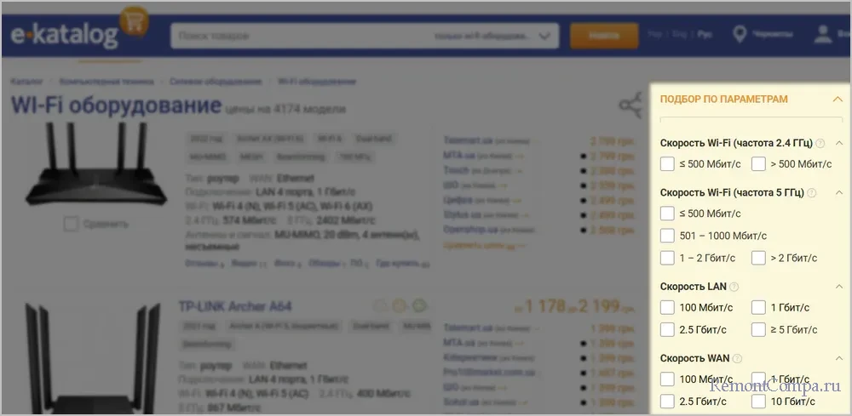Collapse the Скорость LAN section chevron
Screen dimensions: 852x416
pyautogui.click(x=838, y=287)
